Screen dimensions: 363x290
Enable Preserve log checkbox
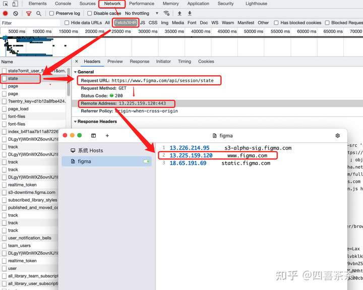coord(51,14)
